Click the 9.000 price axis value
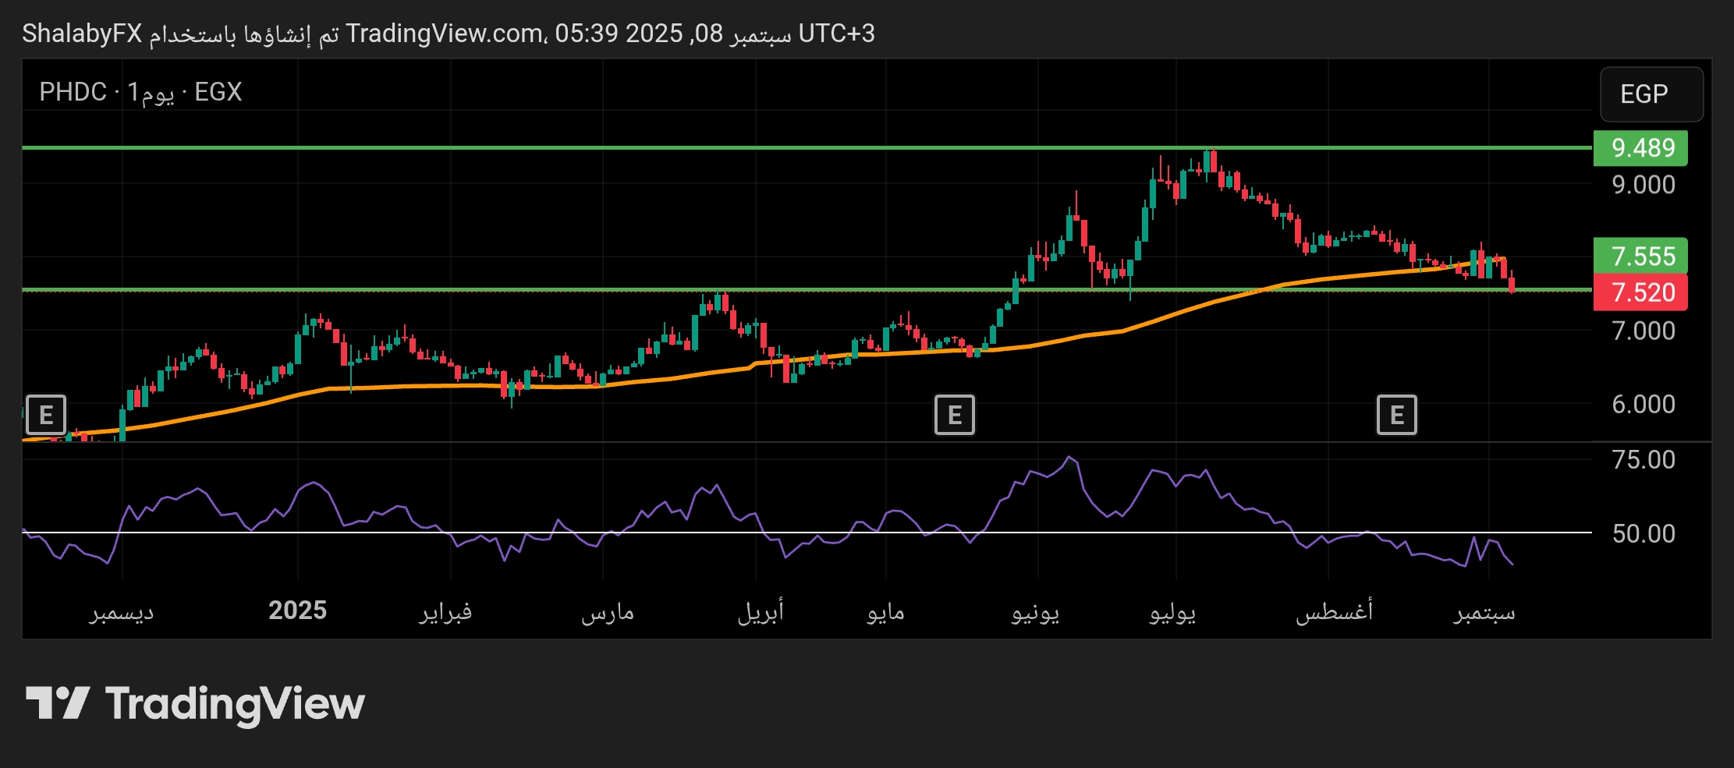1734x768 pixels. (1643, 185)
